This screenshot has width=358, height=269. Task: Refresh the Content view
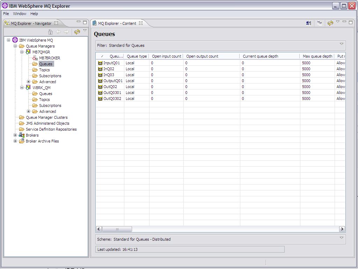(330, 23)
